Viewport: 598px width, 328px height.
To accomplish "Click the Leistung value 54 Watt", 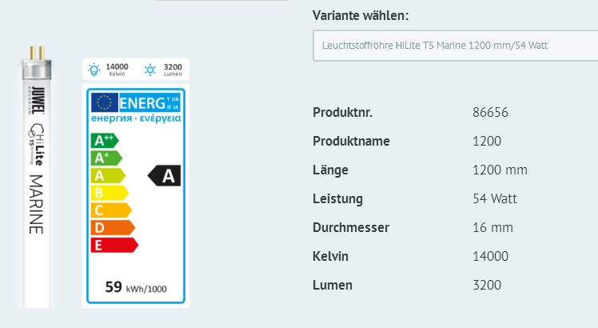I will (x=496, y=198).
